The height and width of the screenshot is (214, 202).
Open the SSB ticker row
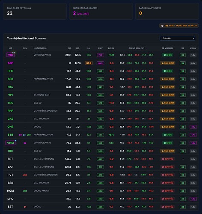[10, 79]
